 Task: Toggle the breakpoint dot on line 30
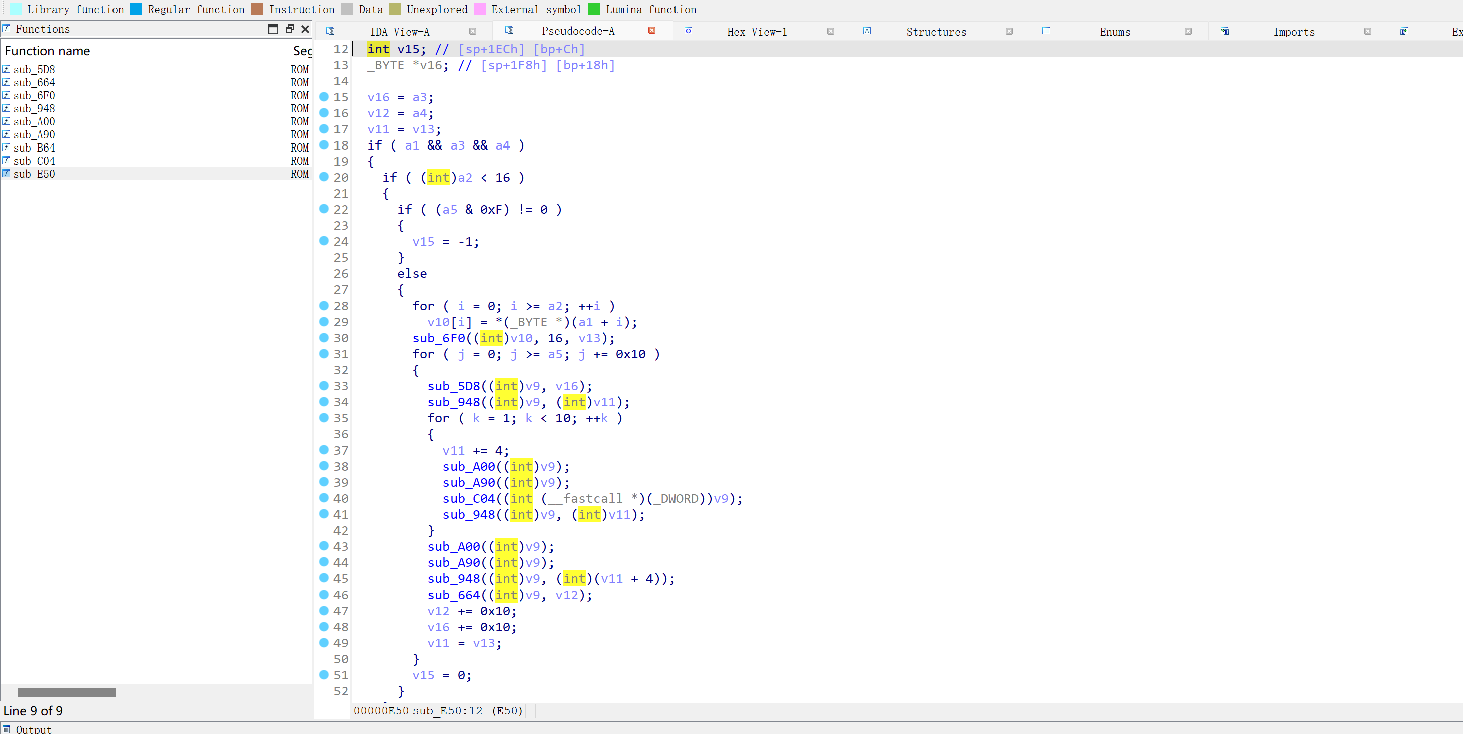[324, 338]
